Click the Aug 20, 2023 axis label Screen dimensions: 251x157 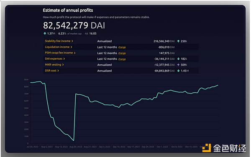76,147
